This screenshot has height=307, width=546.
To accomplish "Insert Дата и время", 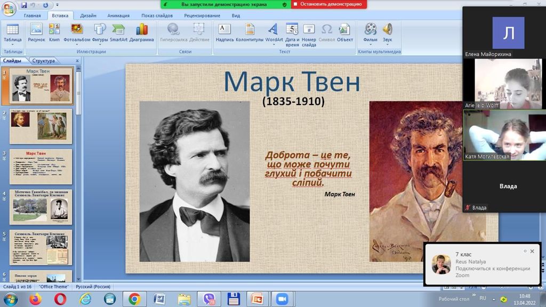I will 292,34.
